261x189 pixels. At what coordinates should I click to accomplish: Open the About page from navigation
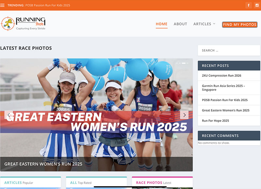(180, 24)
